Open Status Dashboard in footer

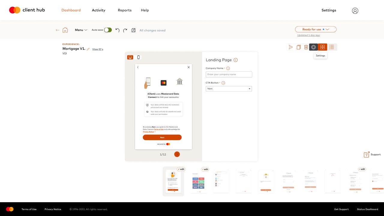(367, 209)
